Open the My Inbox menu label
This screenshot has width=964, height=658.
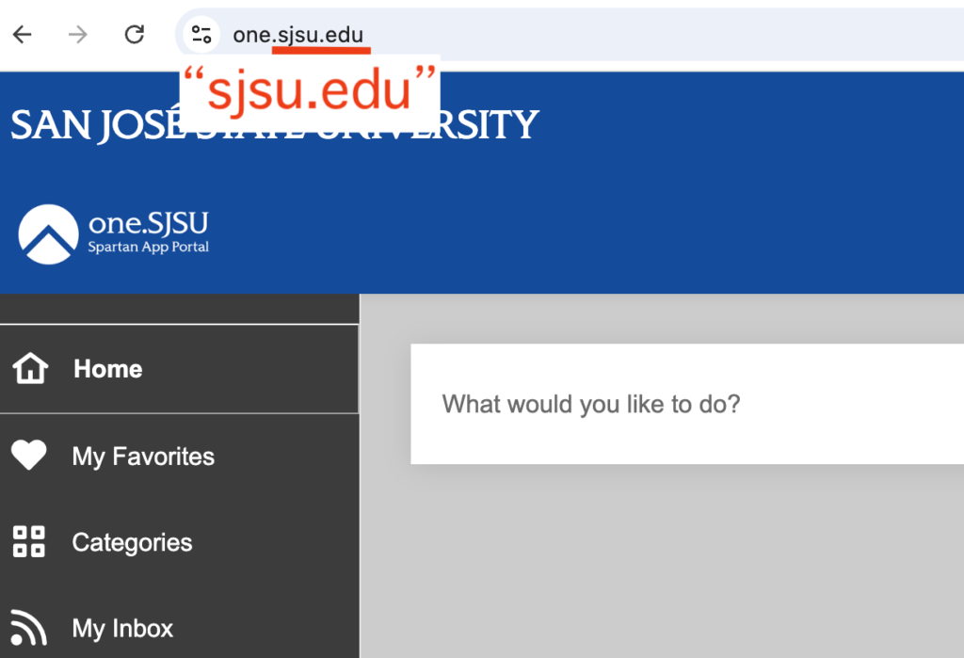(x=122, y=629)
